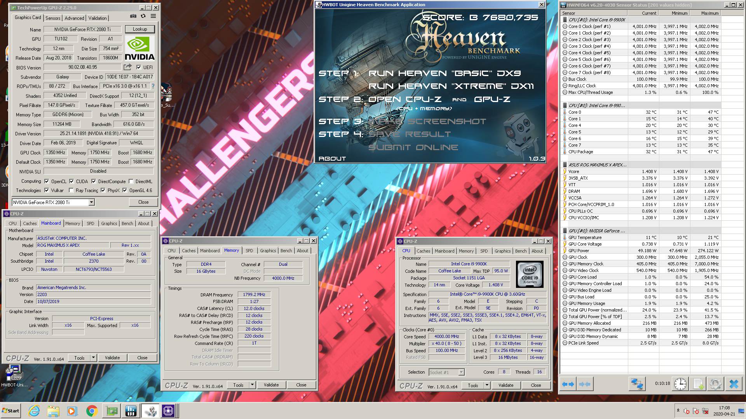Switch to CPU-Z taskbar button
746x419 pixels.
pyautogui.click(x=169, y=411)
